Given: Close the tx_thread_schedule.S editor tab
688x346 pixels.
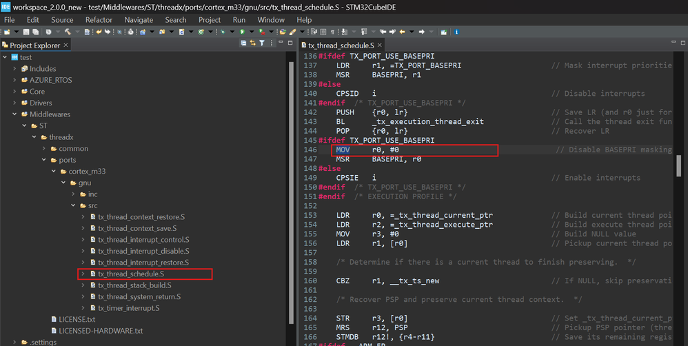Looking at the screenshot, I should 380,45.
